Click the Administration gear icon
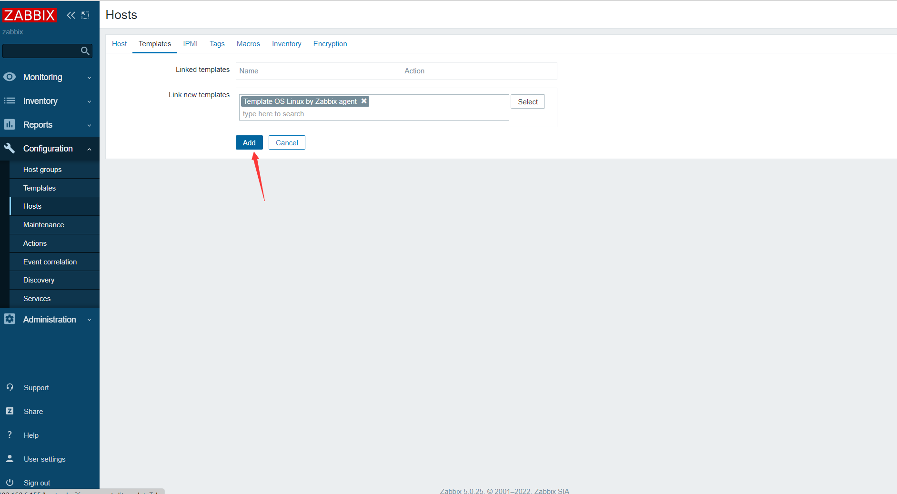This screenshot has height=494, width=897. (10, 319)
